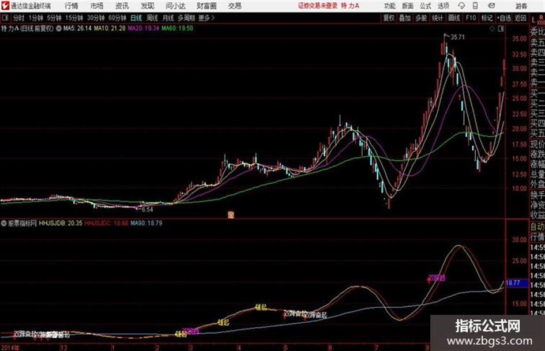Image resolution: width=545 pixels, height=351 pixels.
Task: Click the MA10: 21.28 indicator label
Action: (110, 28)
